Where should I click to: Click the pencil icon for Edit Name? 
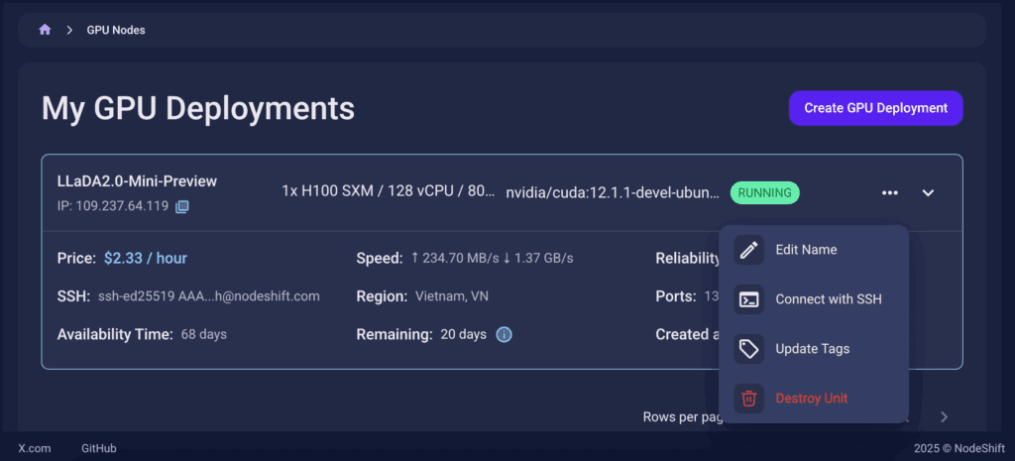click(749, 250)
